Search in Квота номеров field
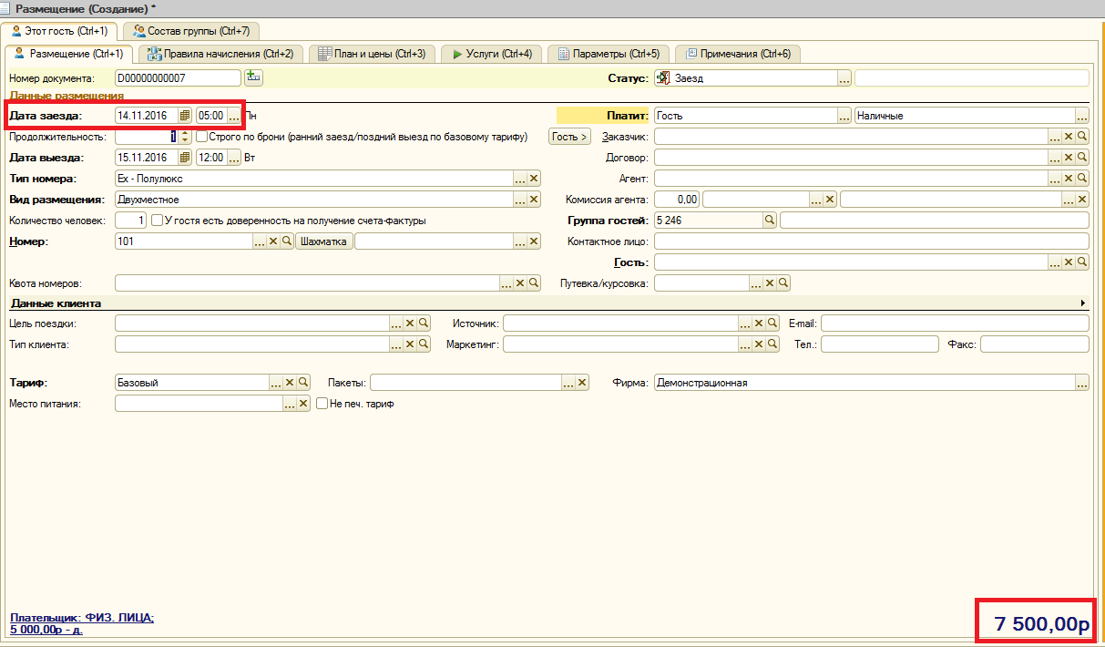 click(x=534, y=283)
